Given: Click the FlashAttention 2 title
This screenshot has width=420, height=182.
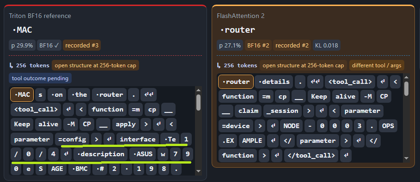Looking at the screenshot, I should (241, 16).
